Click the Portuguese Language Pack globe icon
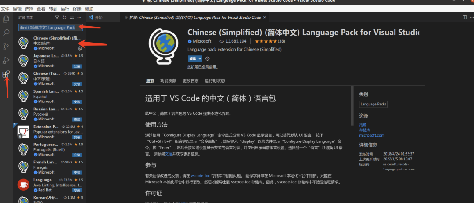The height and width of the screenshot is (203, 474). coord(23,149)
